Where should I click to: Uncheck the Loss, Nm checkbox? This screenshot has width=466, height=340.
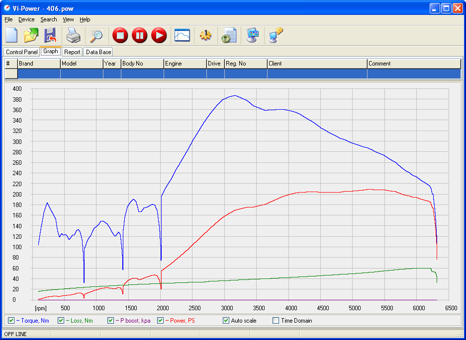coord(61,321)
